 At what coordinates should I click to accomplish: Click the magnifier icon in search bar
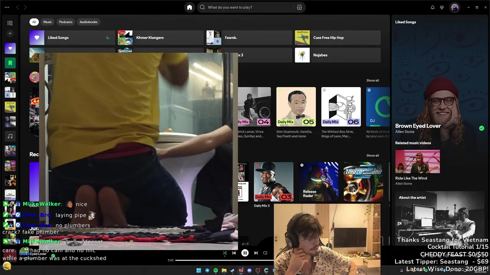pyautogui.click(x=202, y=7)
